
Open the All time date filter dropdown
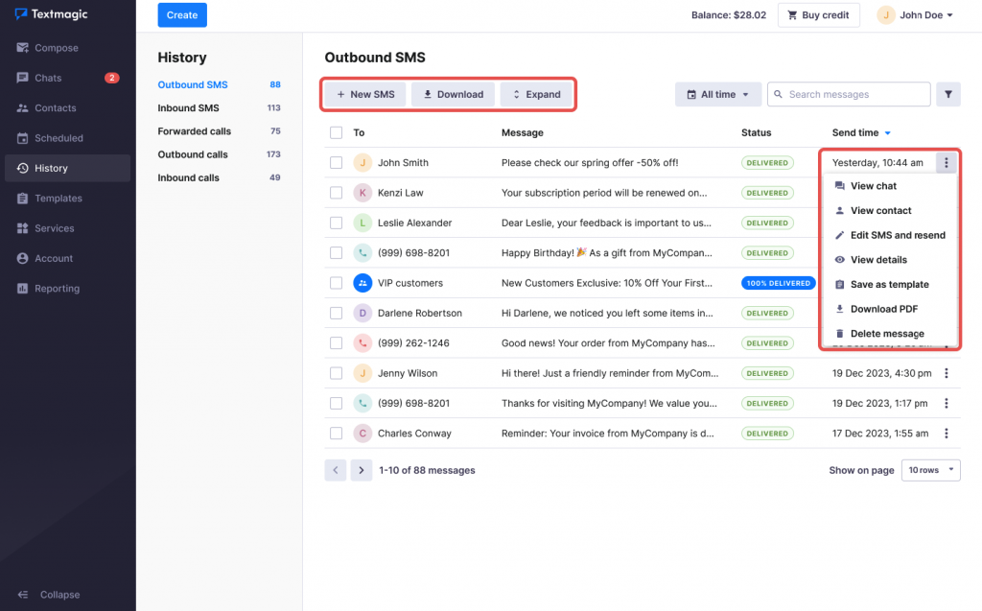tap(718, 94)
